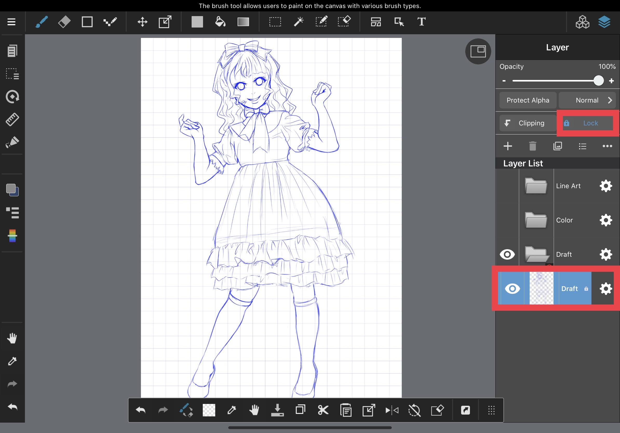Pick the Text tool
Viewport: 620px width, 433px height.
pos(421,22)
